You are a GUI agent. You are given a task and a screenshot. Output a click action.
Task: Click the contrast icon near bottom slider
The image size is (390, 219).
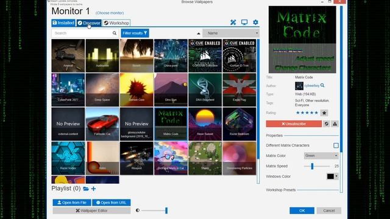(138, 210)
